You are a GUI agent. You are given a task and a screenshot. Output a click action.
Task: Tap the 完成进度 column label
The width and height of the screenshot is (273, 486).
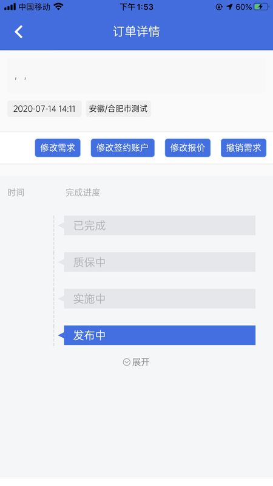(x=83, y=193)
